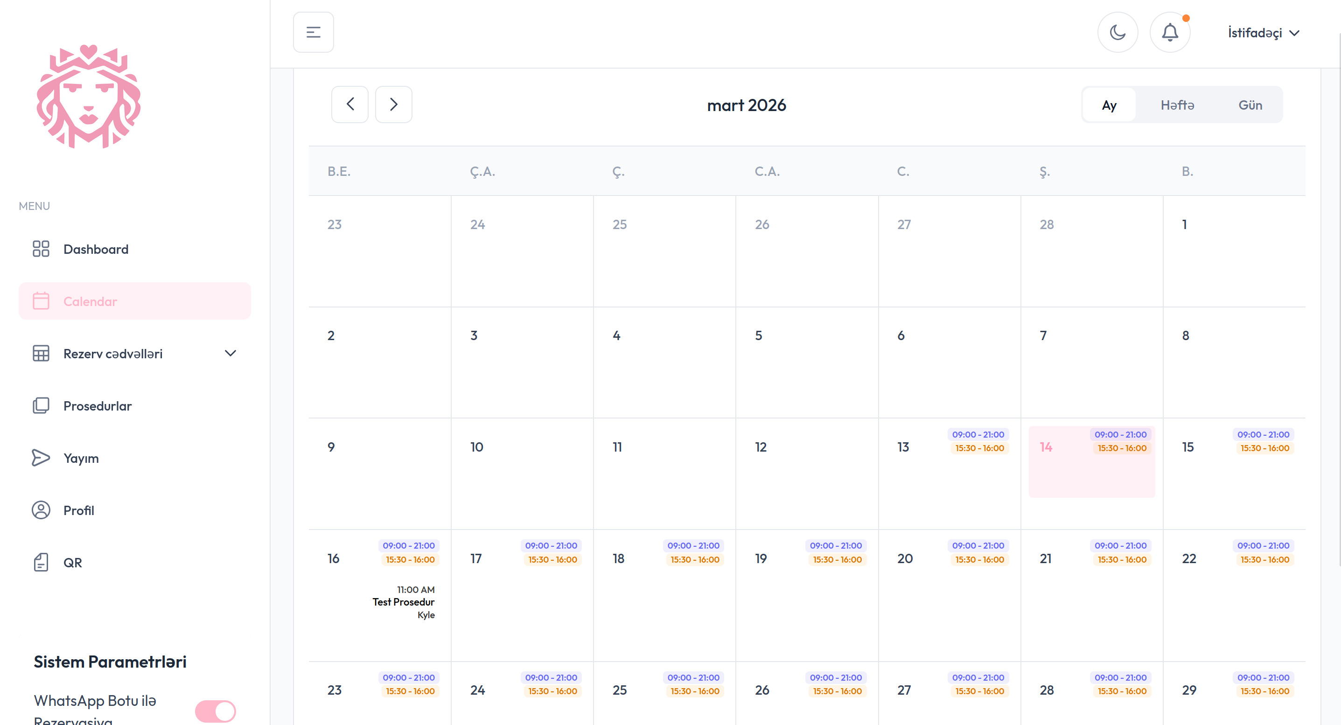This screenshot has width=1341, height=725.
Task: Click the Dashboard grid icon
Action: pos(41,249)
